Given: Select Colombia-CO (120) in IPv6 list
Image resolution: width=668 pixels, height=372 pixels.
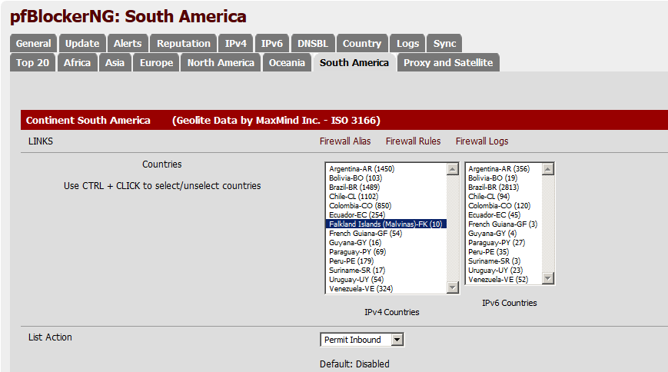Looking at the screenshot, I should click(503, 206).
